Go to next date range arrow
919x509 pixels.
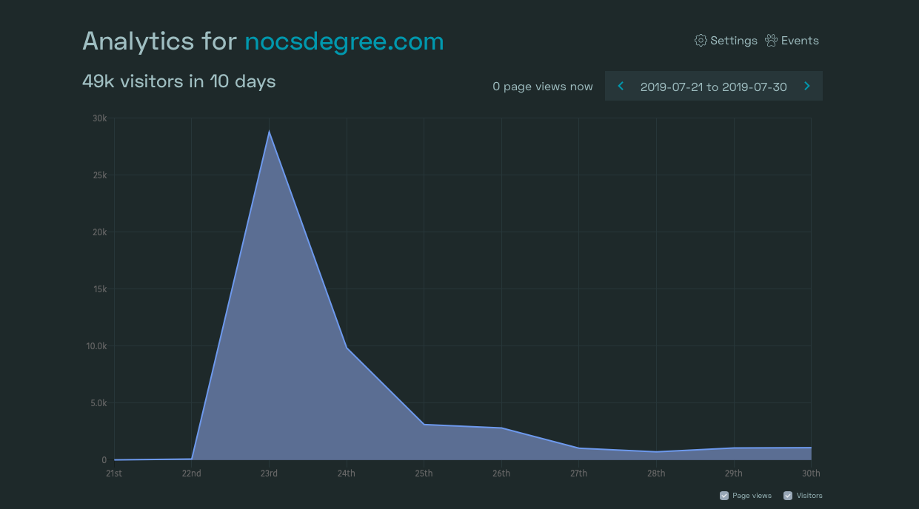point(807,87)
